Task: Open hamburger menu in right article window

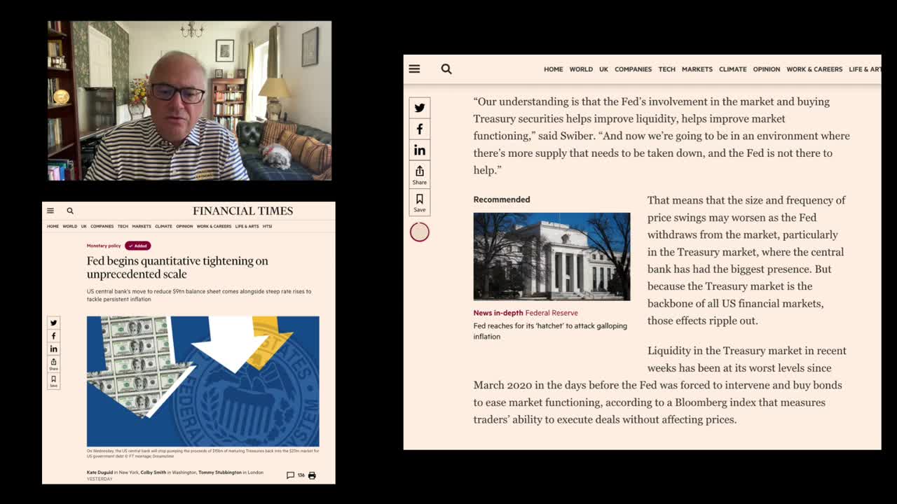Action: [x=414, y=69]
